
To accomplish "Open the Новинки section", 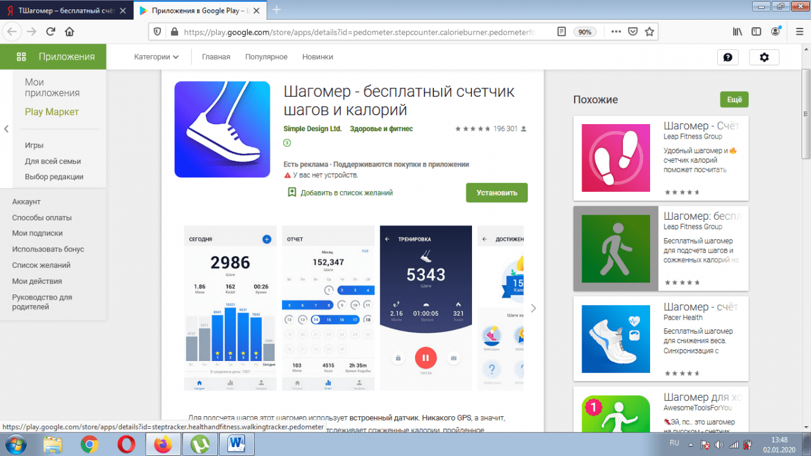I will pos(317,57).
